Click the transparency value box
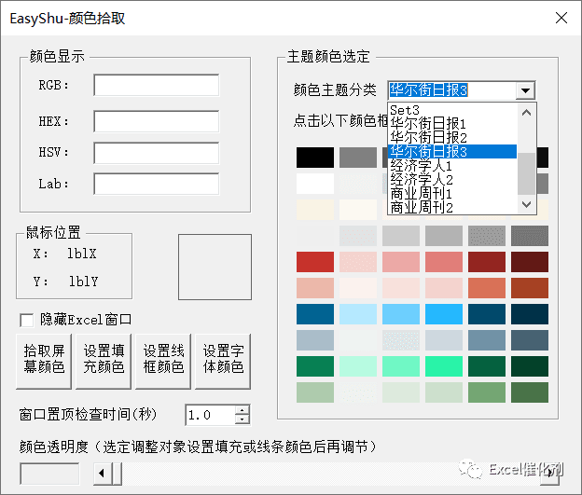This screenshot has height=495, width=582. point(49,474)
